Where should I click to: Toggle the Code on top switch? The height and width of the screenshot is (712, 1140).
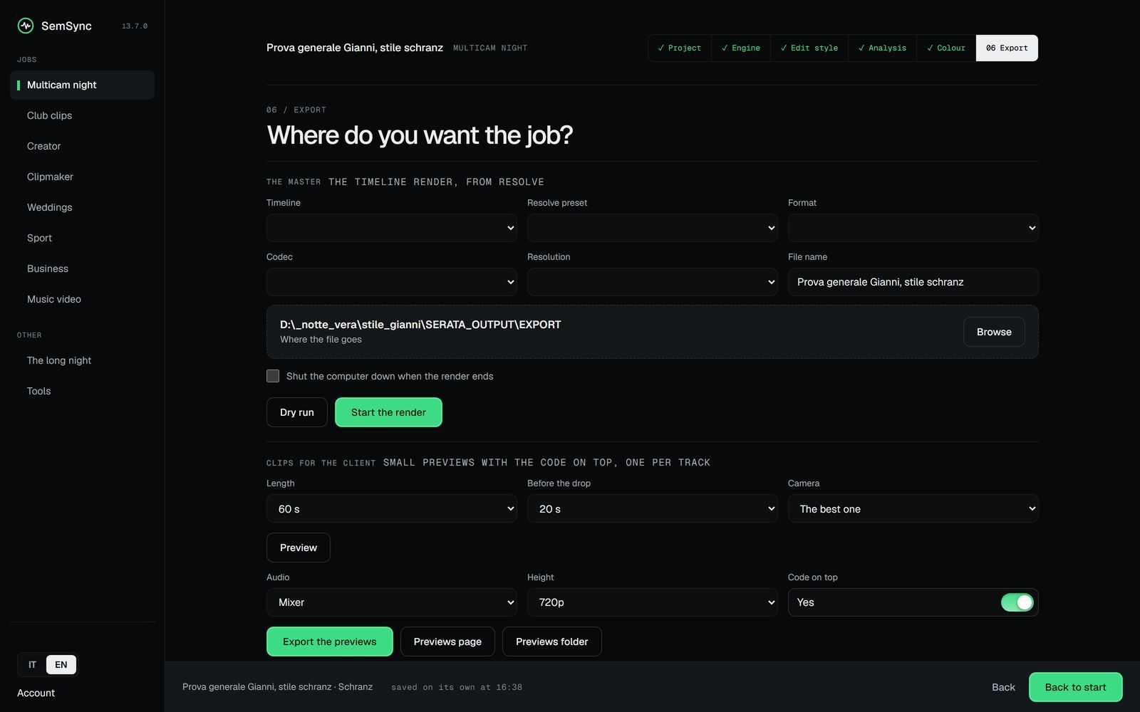coord(1017,602)
